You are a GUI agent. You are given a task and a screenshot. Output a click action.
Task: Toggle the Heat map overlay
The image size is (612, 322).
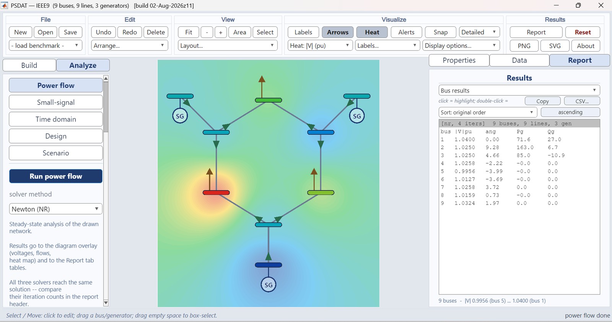click(372, 32)
